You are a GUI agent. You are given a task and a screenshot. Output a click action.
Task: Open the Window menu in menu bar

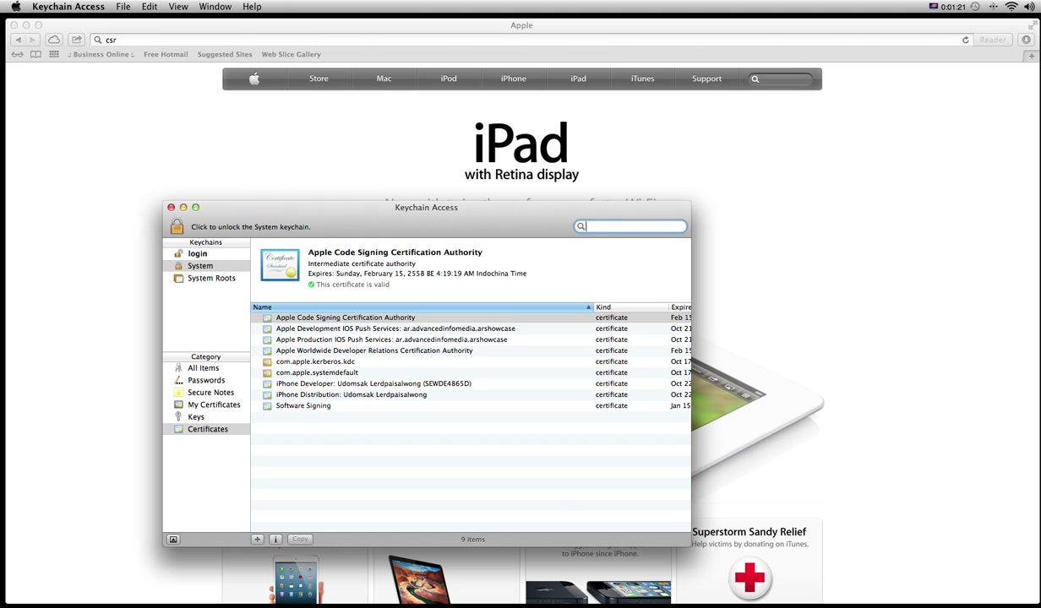pos(215,7)
